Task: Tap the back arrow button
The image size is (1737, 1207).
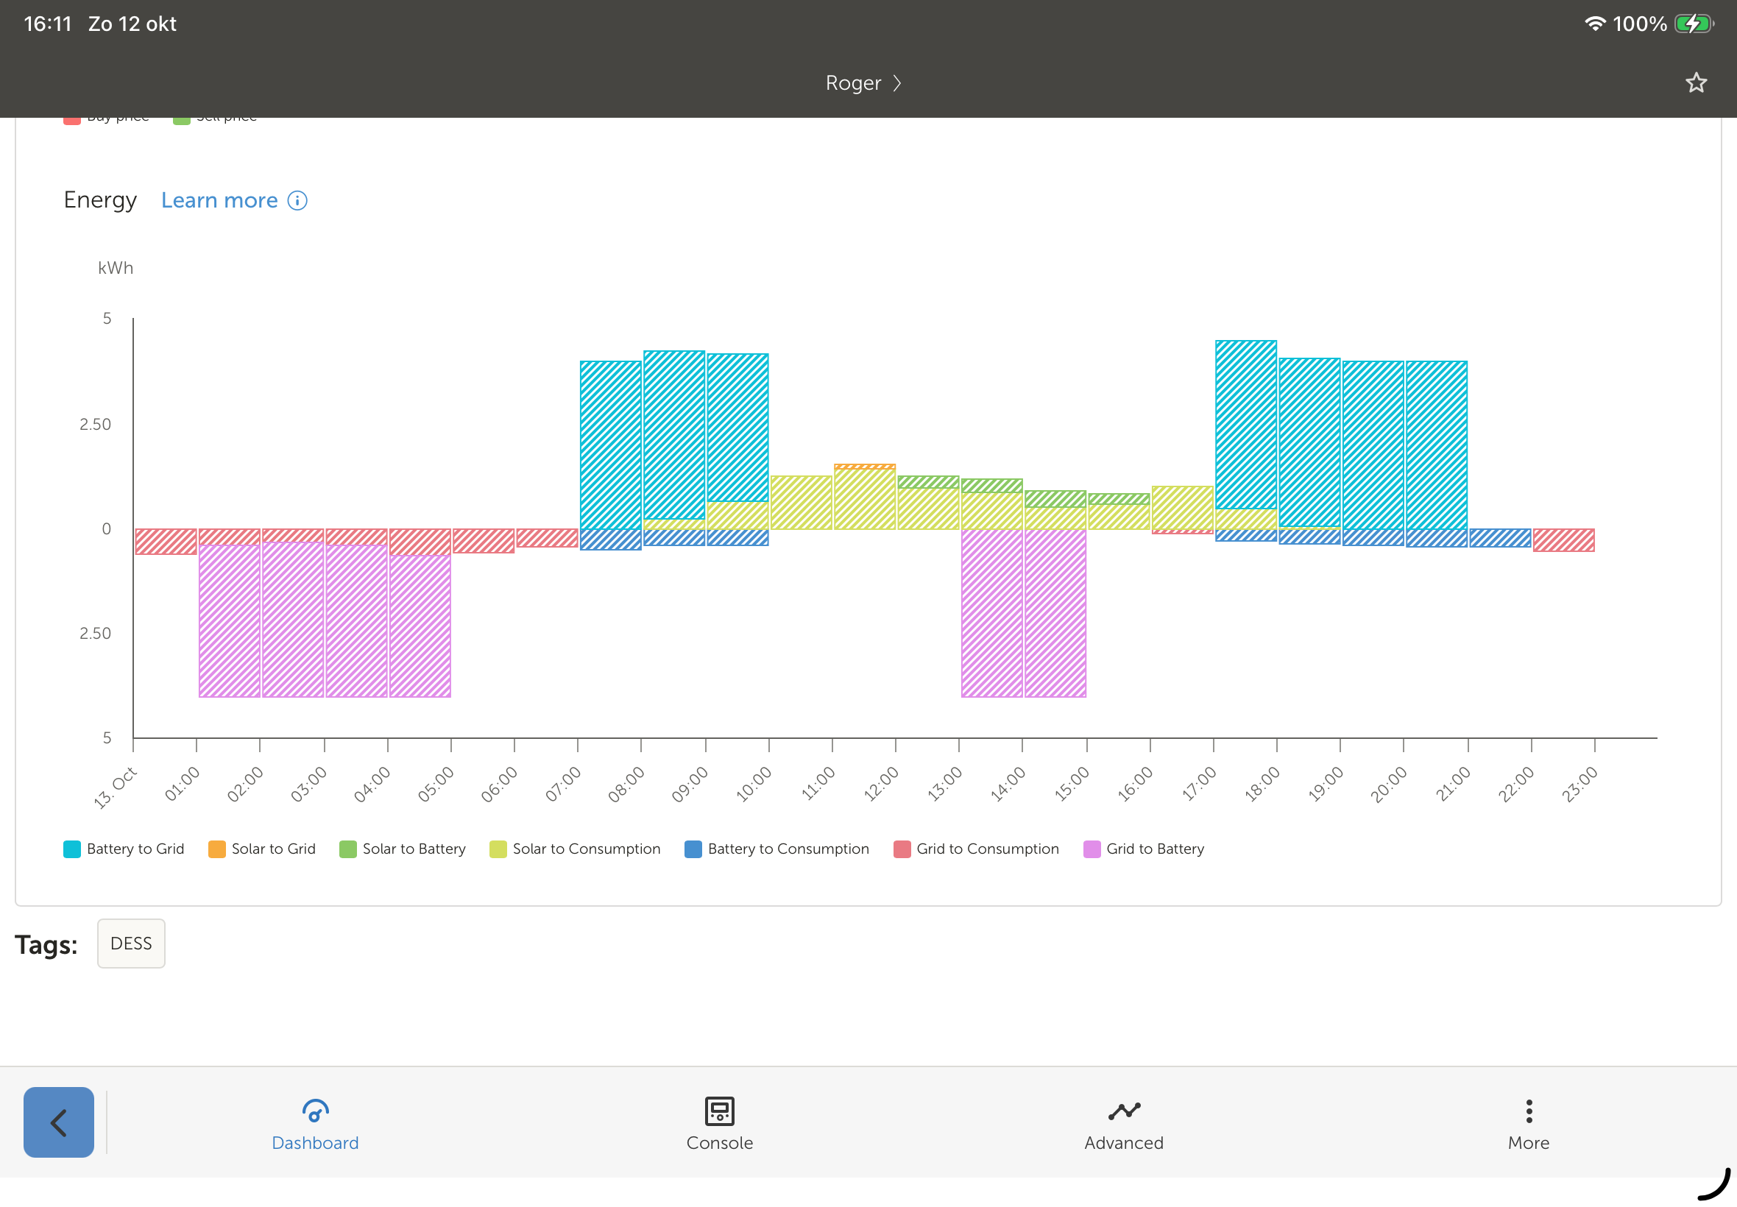Action: pos(59,1122)
